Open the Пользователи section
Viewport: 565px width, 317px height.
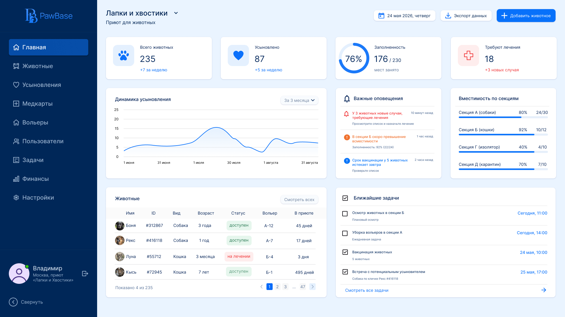click(43, 141)
